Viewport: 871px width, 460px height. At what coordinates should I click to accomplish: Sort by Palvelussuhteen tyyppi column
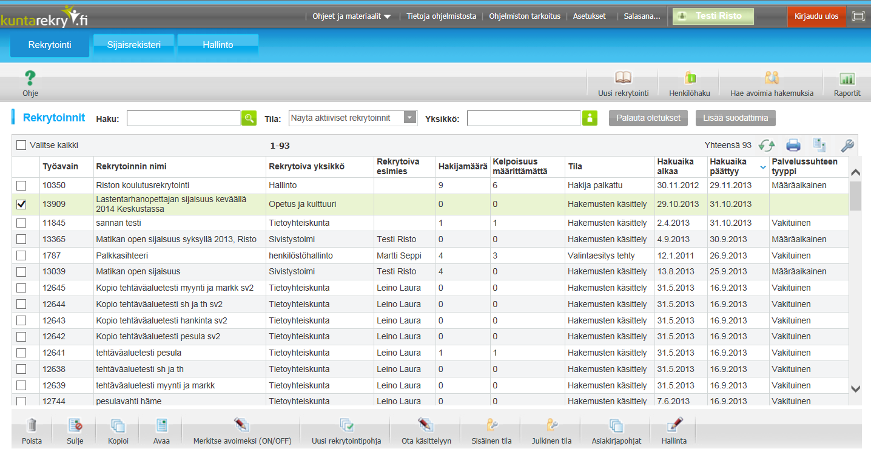click(x=809, y=166)
